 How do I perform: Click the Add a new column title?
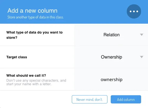[33, 10]
